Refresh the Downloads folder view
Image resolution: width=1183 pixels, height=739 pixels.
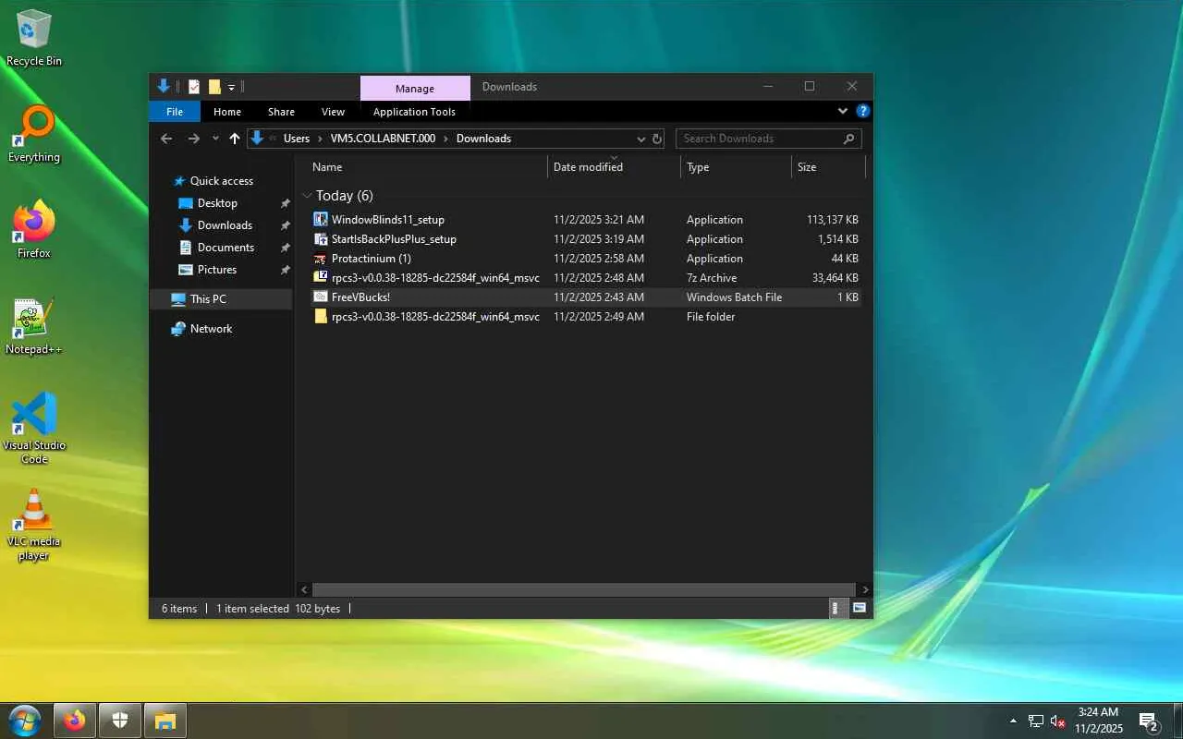pos(657,139)
